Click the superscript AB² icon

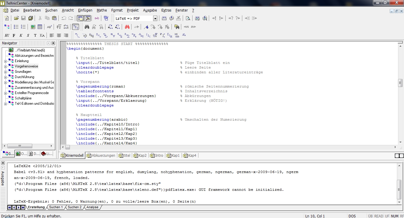(49, 27)
